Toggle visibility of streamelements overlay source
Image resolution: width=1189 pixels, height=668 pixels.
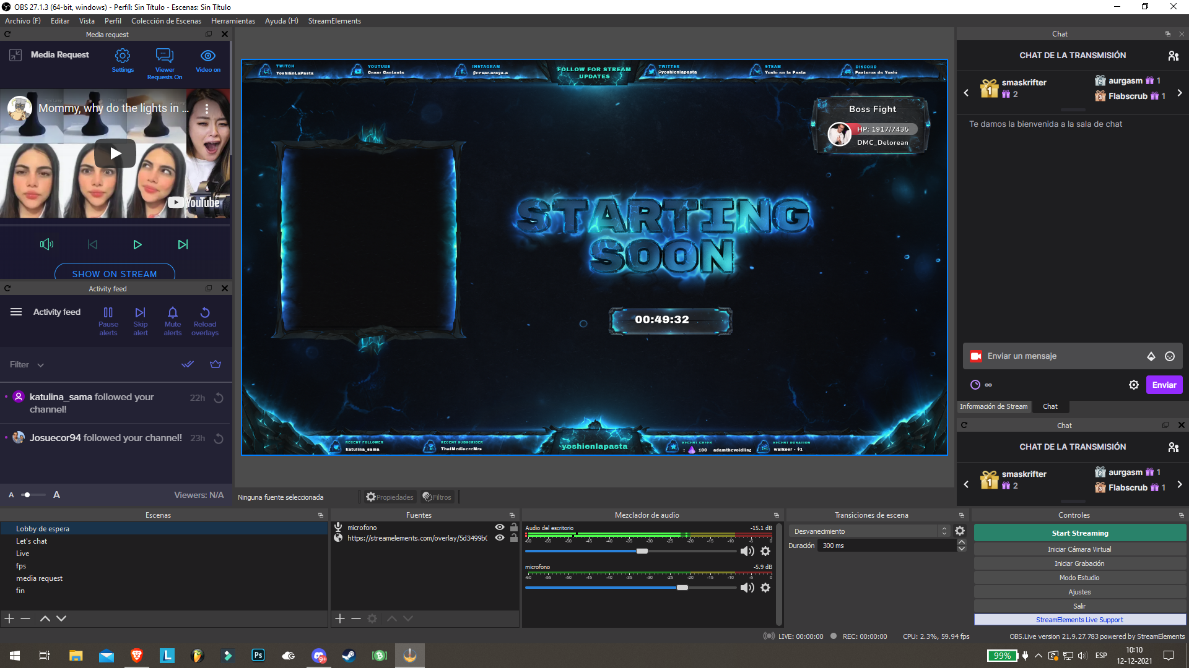pyautogui.click(x=500, y=538)
